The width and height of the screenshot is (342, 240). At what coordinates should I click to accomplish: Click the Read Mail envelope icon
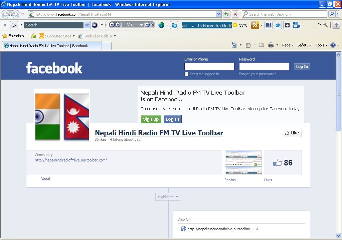[x=261, y=45]
